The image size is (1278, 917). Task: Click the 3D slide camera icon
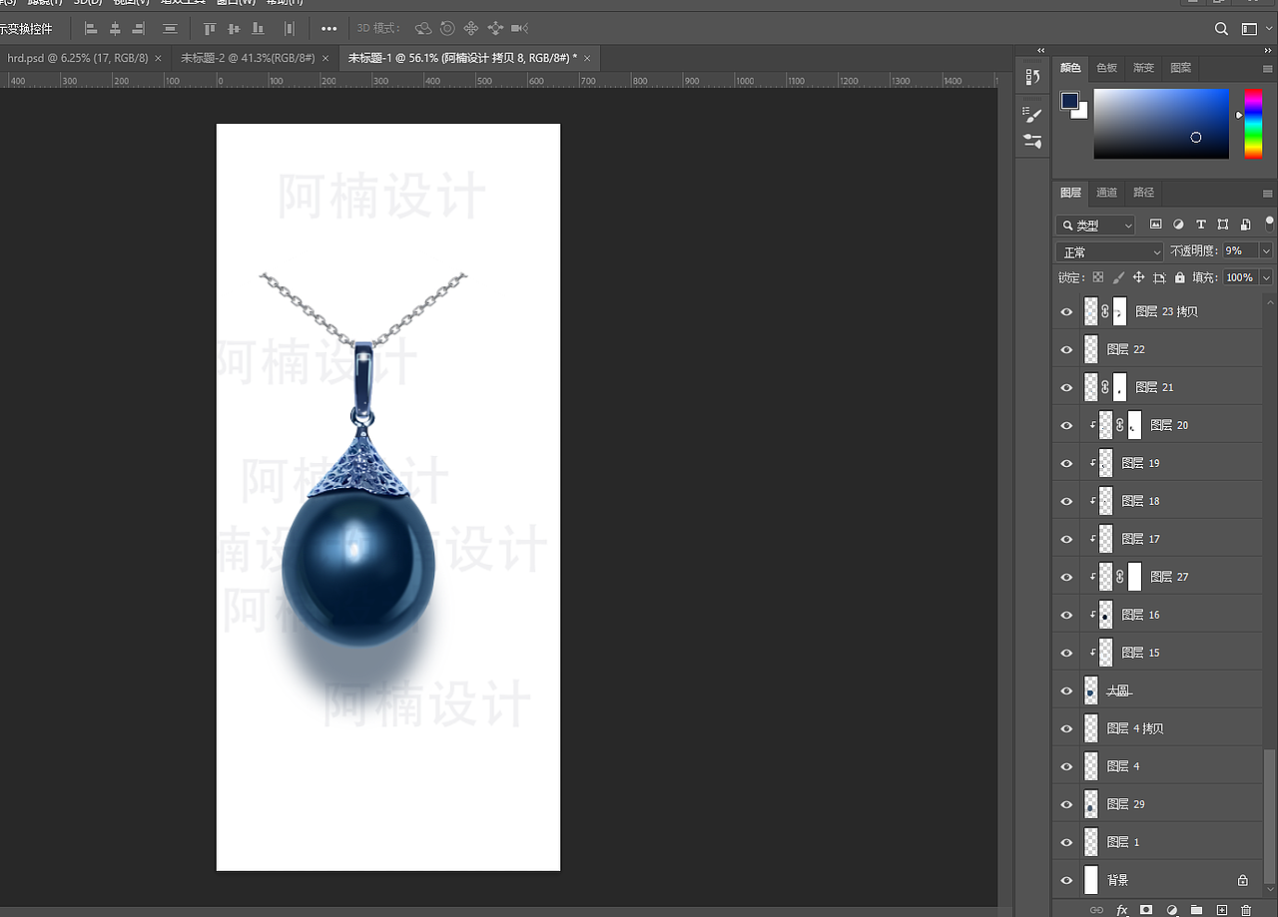[x=495, y=29]
